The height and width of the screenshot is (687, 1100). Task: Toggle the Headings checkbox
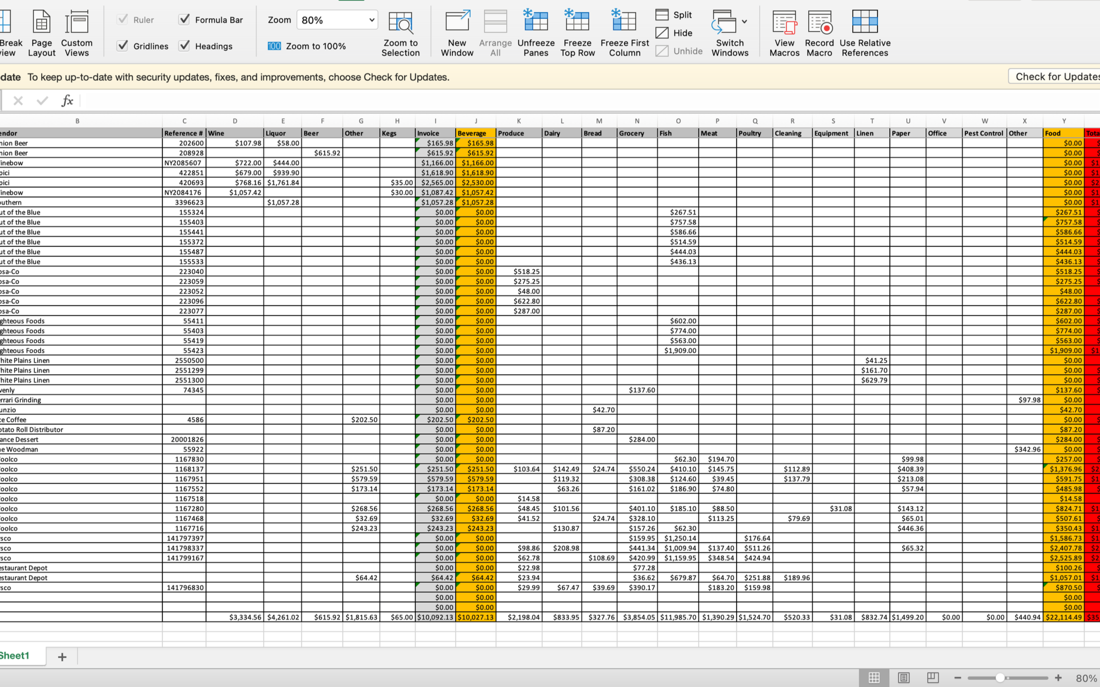tap(185, 46)
